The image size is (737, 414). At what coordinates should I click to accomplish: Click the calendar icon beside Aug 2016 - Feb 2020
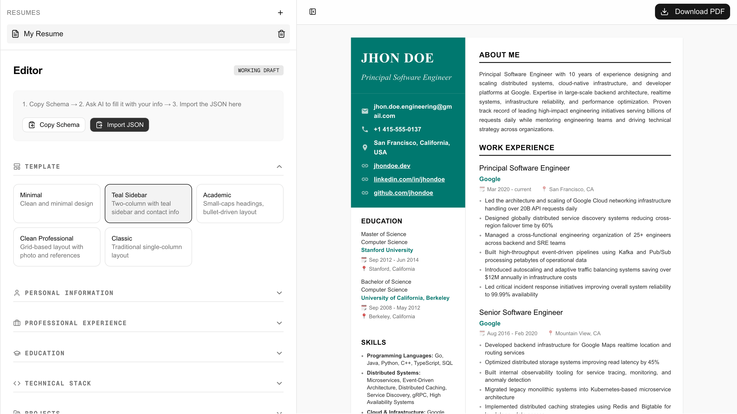pos(482,333)
